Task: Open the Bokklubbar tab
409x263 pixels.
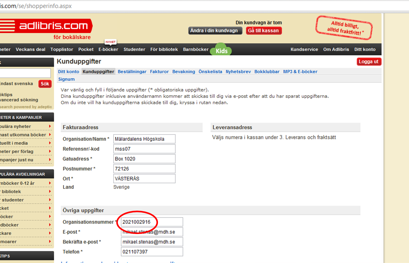Action: [x=267, y=72]
